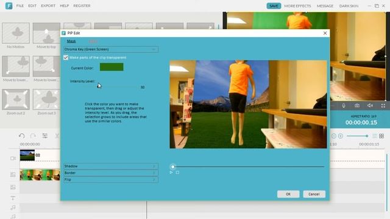
Task: Click OK in PIP Edit dialog
Action: (x=288, y=194)
